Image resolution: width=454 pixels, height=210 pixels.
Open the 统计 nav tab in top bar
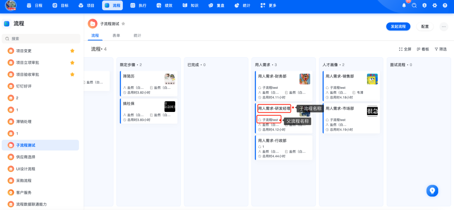click(x=243, y=5)
